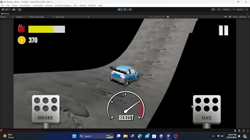Select the Game view tab
250x140 pixels.
tap(5, 14)
